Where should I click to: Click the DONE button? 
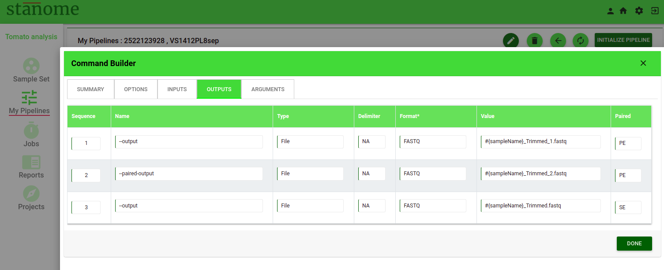tap(634, 244)
